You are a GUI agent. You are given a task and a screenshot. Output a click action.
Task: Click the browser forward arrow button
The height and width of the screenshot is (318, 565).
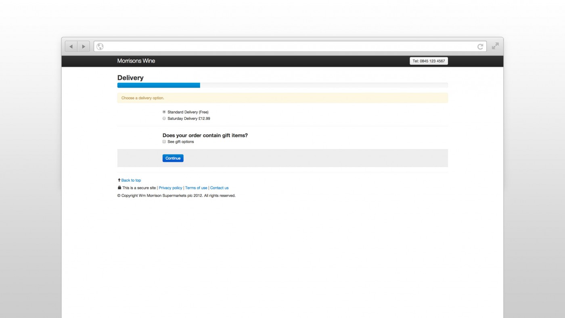coord(84,46)
